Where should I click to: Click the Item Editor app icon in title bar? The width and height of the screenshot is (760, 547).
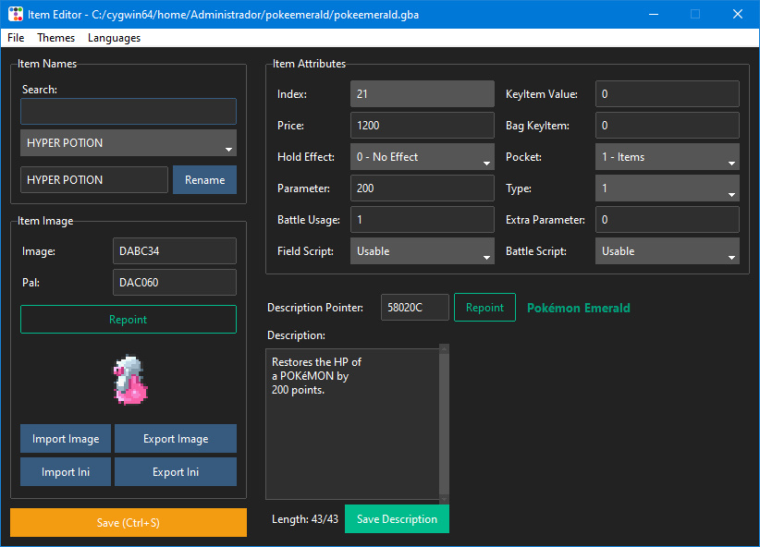click(16, 15)
